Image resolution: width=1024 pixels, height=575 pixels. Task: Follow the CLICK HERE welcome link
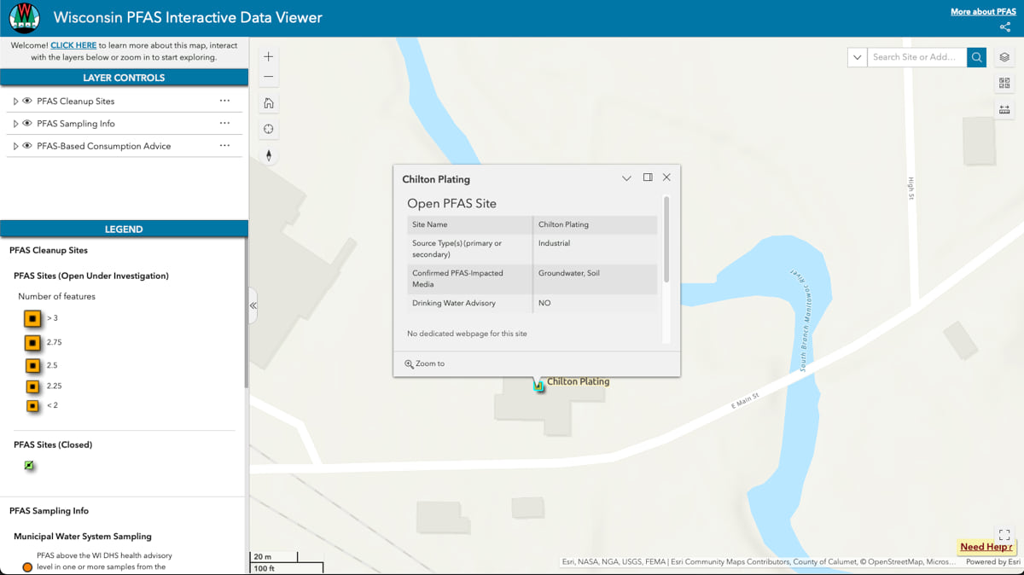73,45
